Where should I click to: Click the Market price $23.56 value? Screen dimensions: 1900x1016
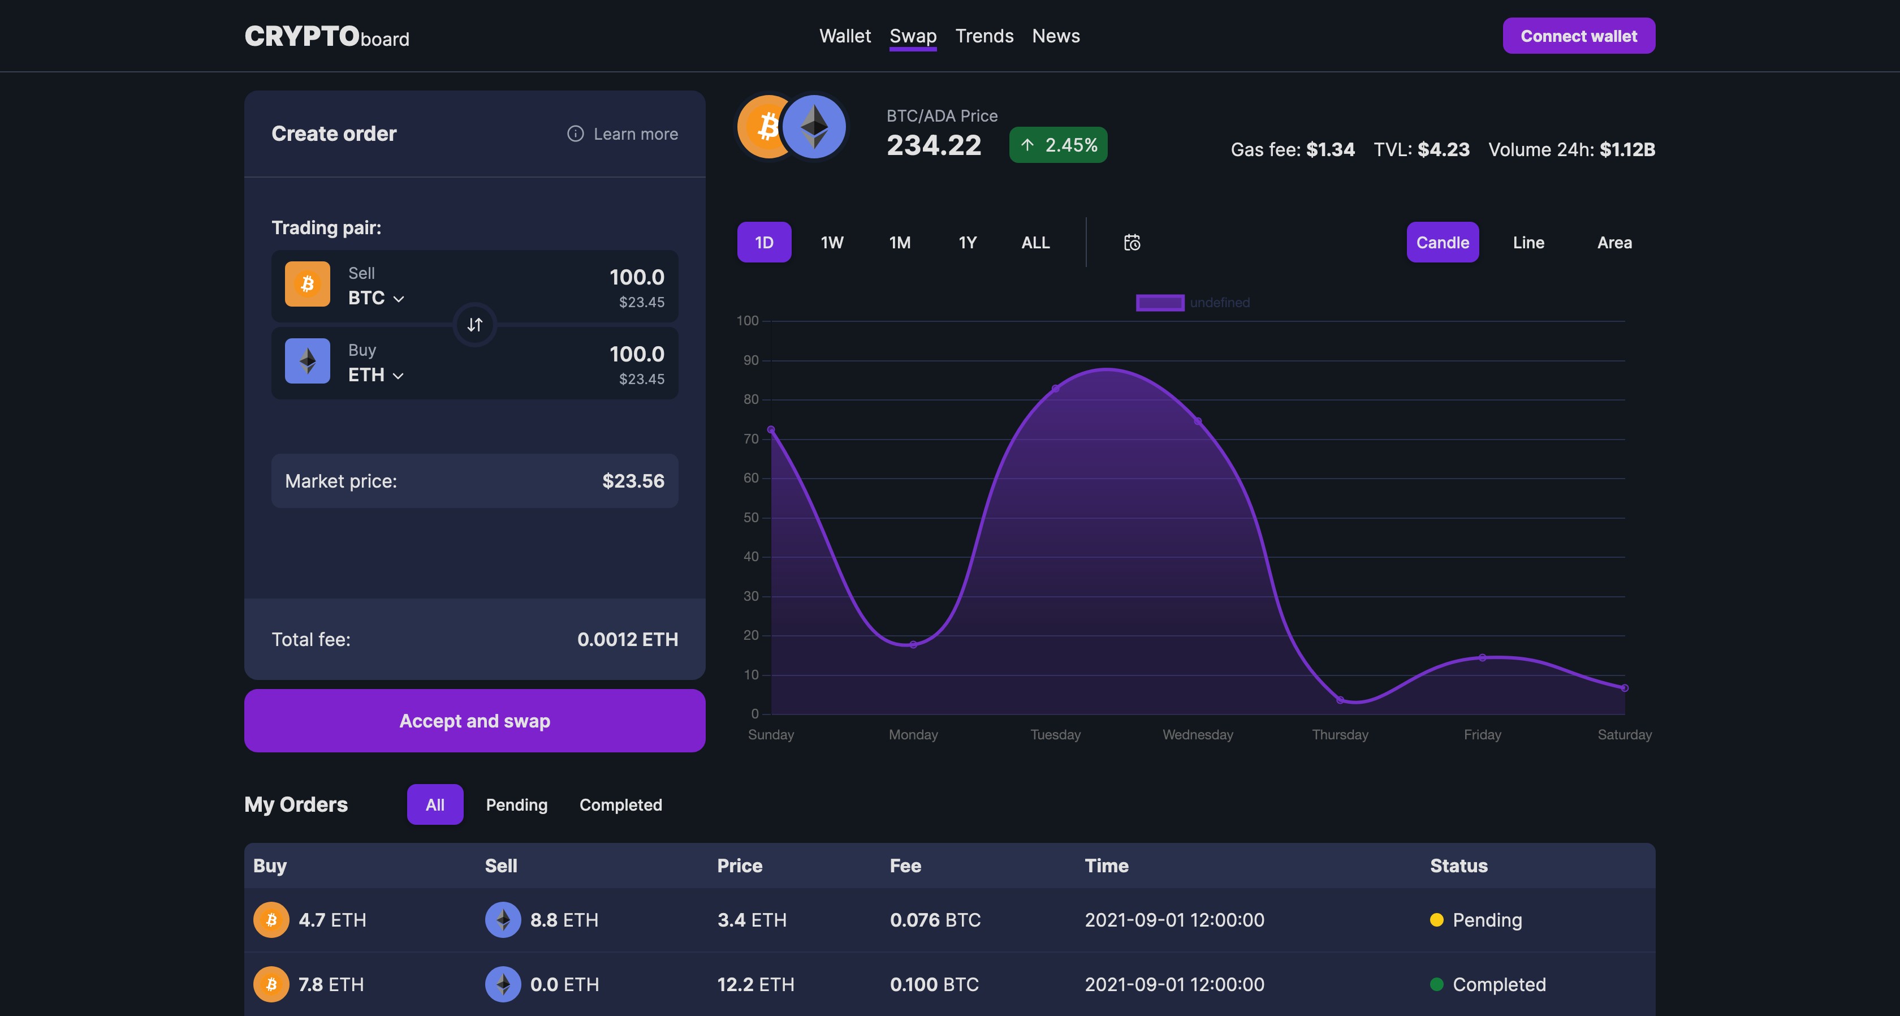(x=633, y=481)
